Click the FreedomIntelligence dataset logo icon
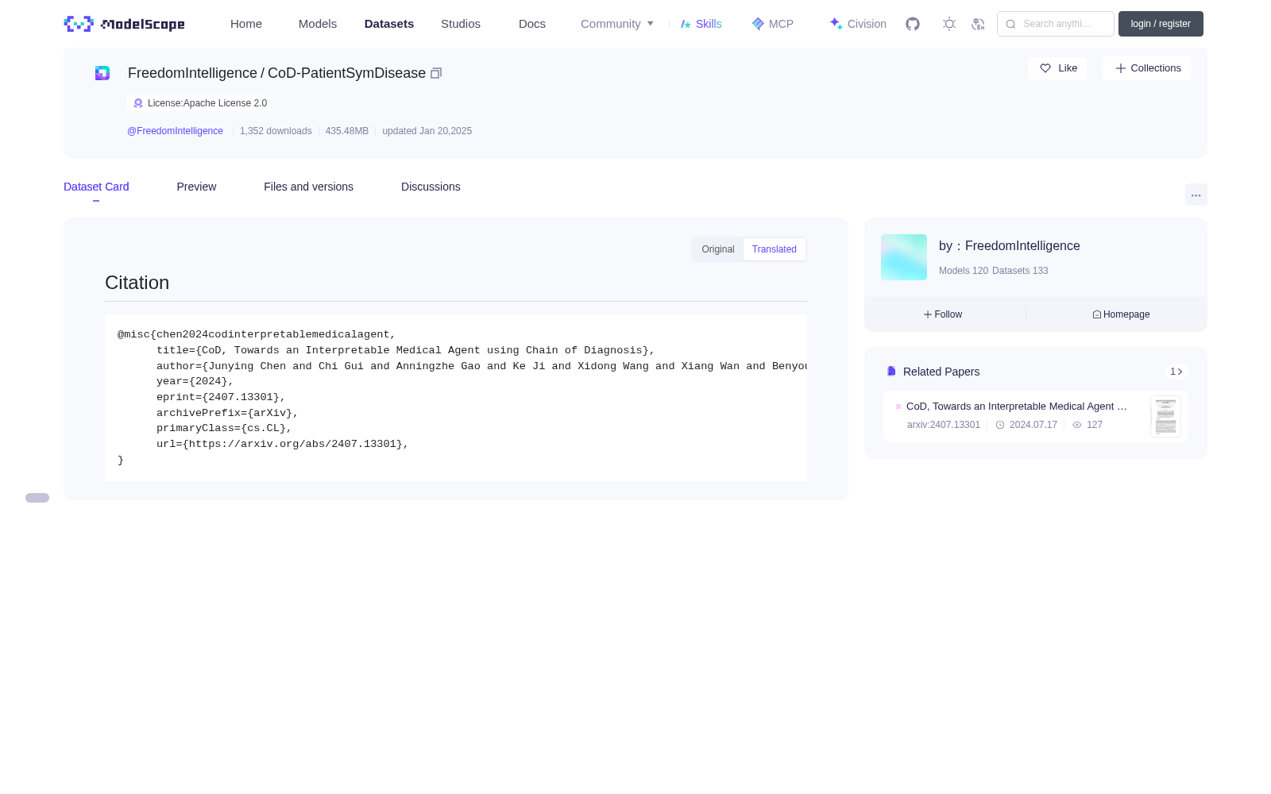Viewport: 1271px width, 794px height. [x=102, y=73]
